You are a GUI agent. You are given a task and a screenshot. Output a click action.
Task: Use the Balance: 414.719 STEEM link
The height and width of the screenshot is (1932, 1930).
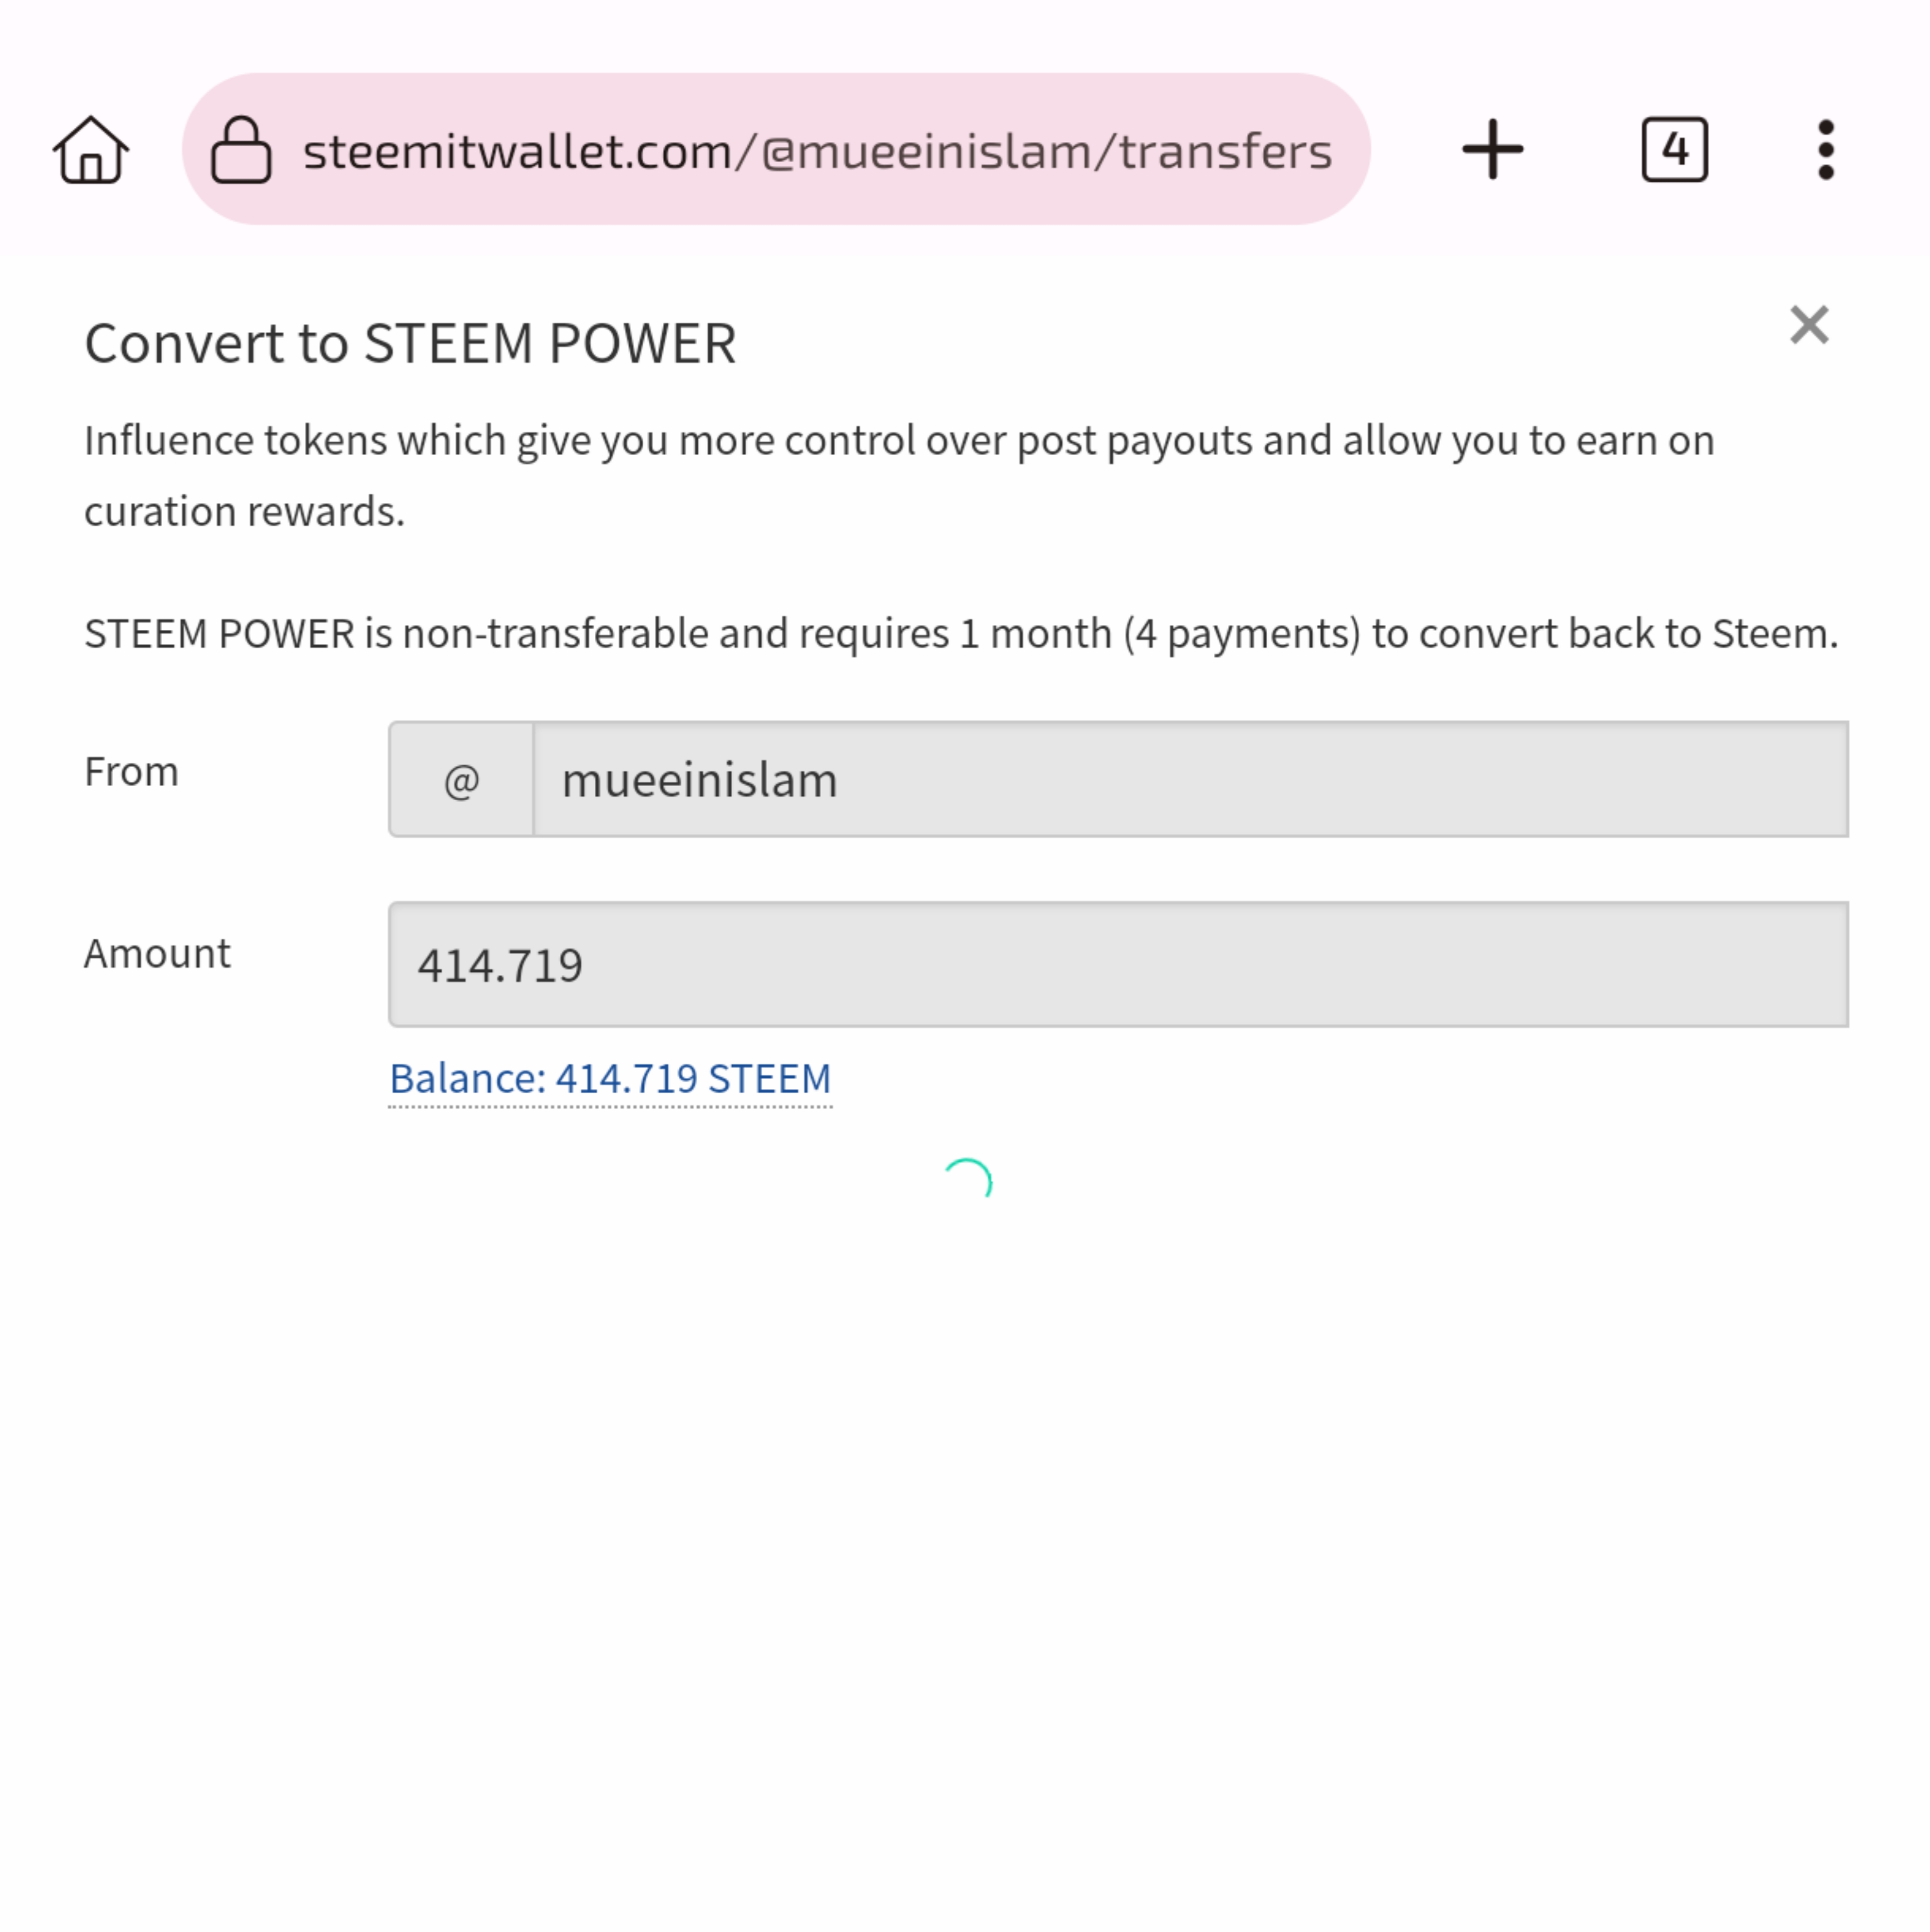tap(610, 1079)
